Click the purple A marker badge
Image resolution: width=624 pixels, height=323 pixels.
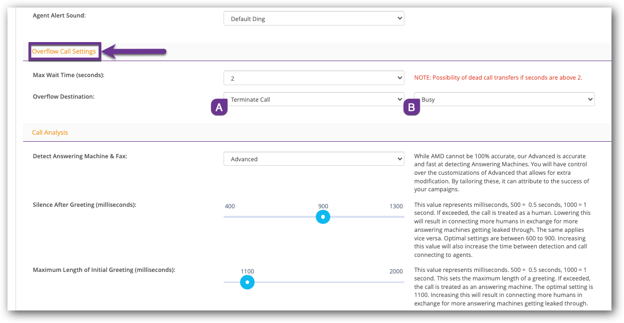219,107
